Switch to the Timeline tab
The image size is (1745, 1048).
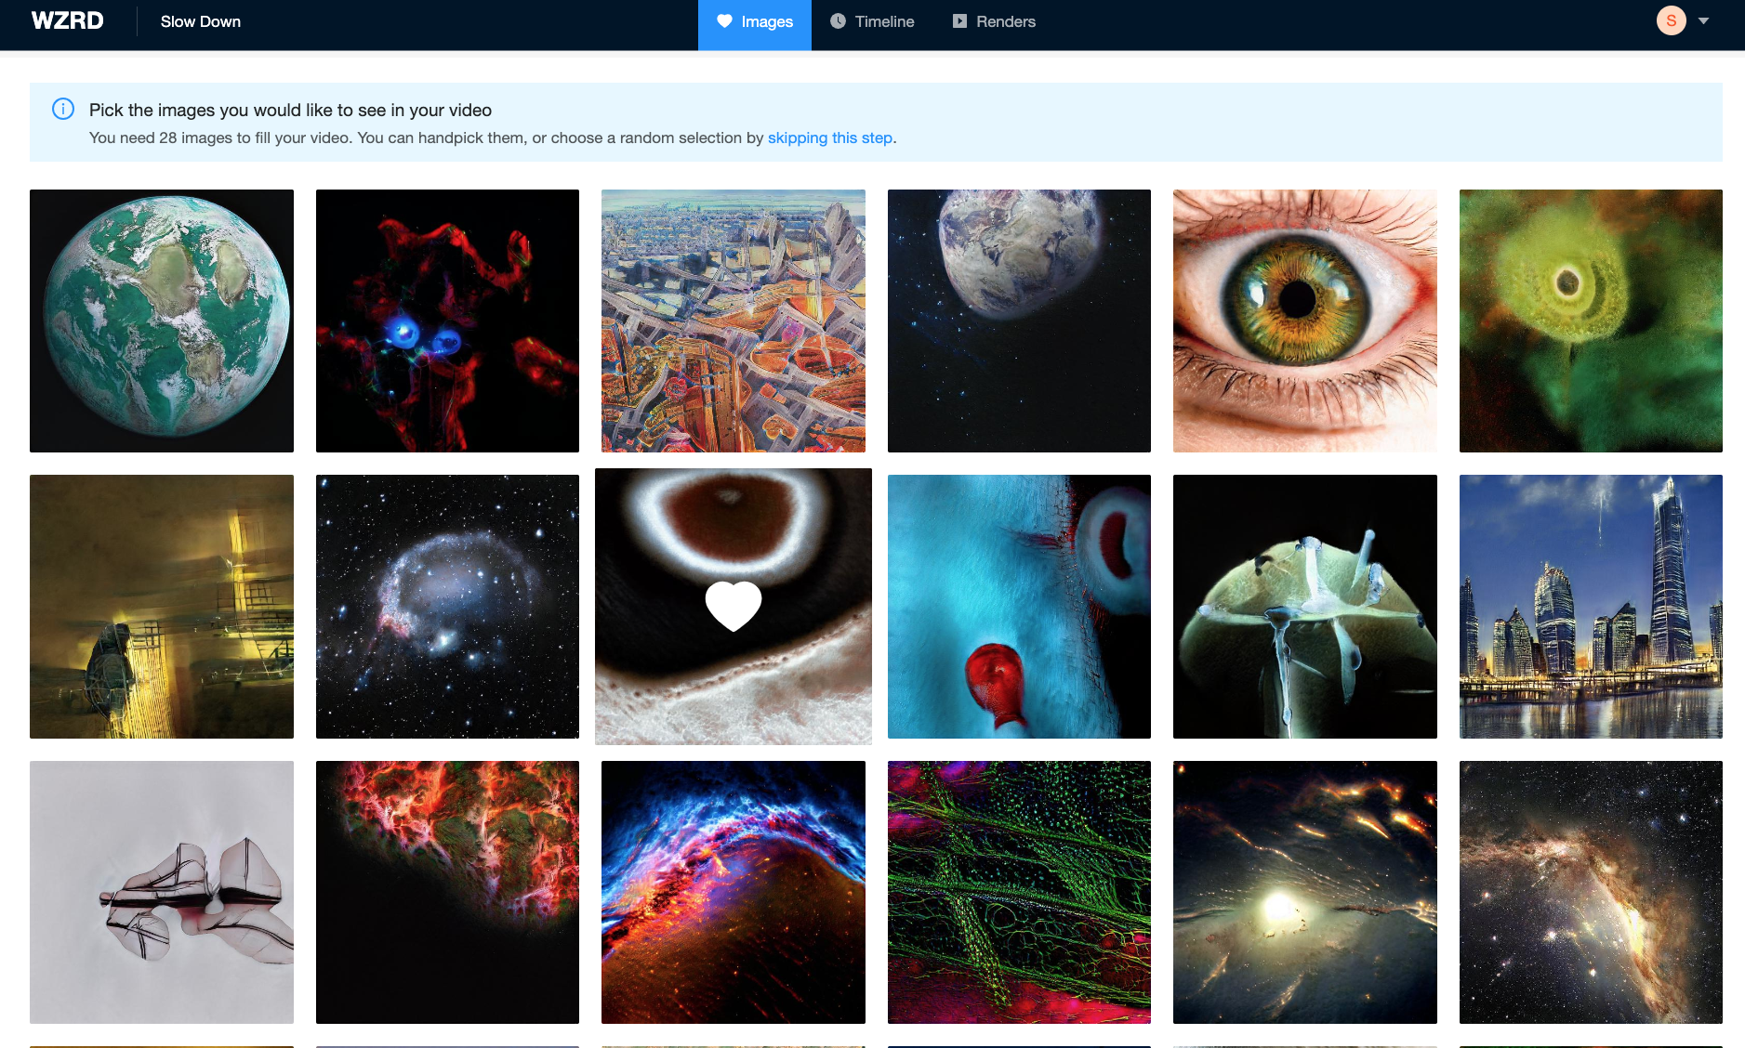(x=872, y=21)
